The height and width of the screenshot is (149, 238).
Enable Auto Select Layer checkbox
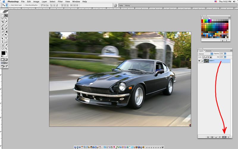(x=10, y=5)
